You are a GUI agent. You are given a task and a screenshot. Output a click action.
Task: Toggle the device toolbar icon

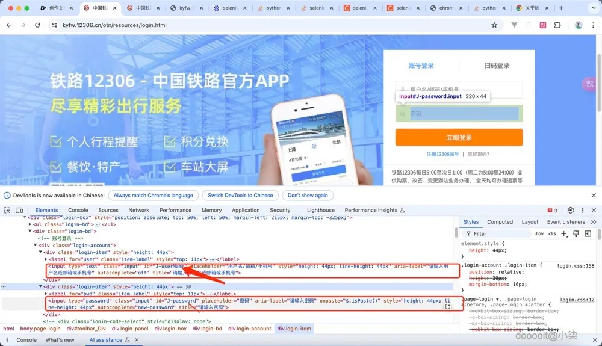(20, 210)
